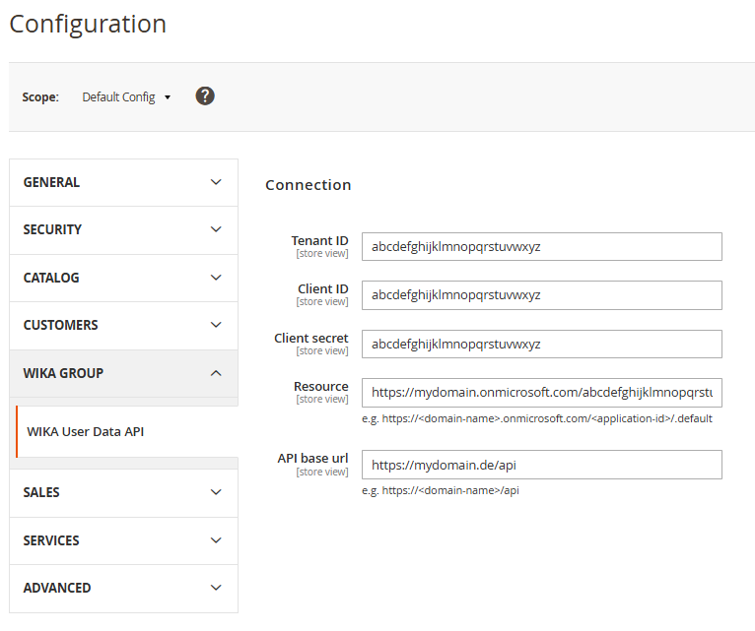Viewport: 755px width, 631px height.
Task: Expand the SALES section chevron
Action: click(217, 492)
